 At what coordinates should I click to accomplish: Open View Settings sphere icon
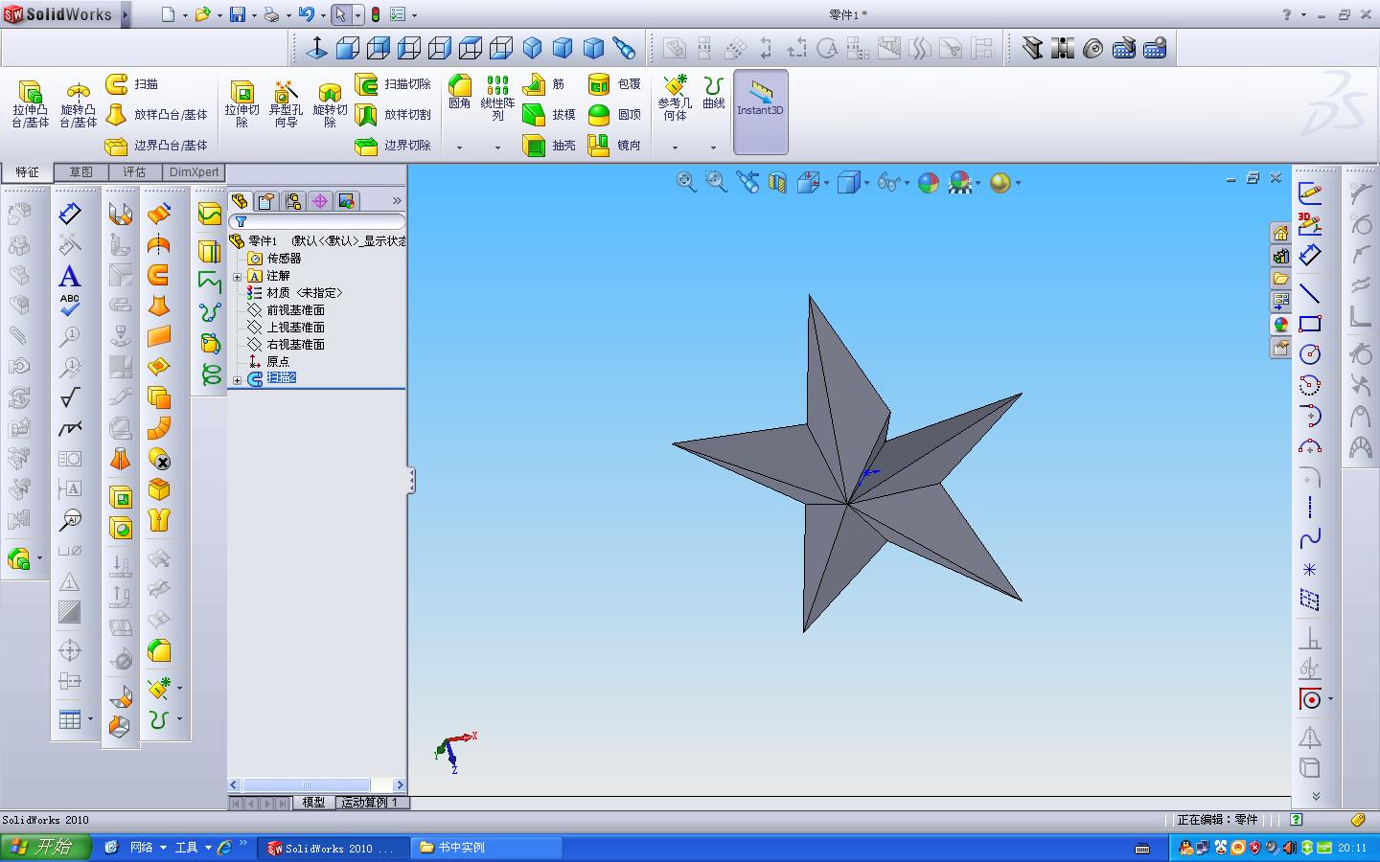click(1000, 182)
